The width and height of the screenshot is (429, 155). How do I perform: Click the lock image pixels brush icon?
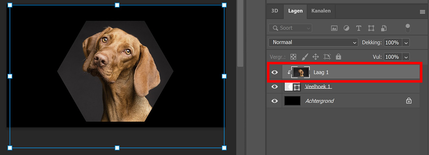[x=305, y=57]
